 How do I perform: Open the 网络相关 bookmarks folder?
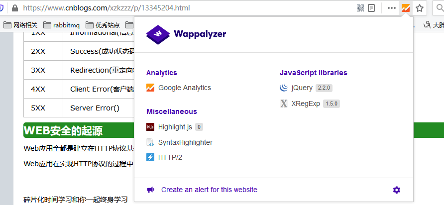tap(20, 25)
